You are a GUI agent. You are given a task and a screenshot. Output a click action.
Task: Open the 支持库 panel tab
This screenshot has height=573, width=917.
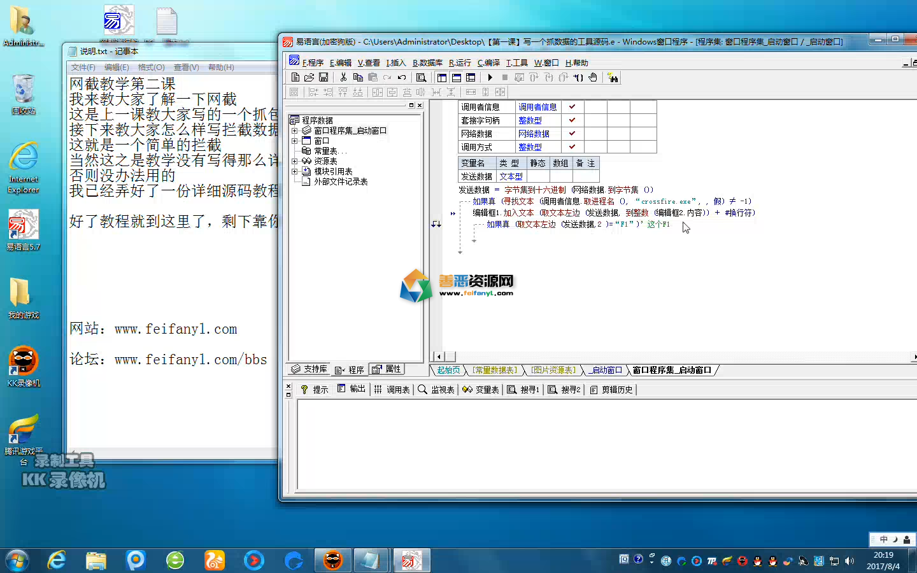point(309,369)
